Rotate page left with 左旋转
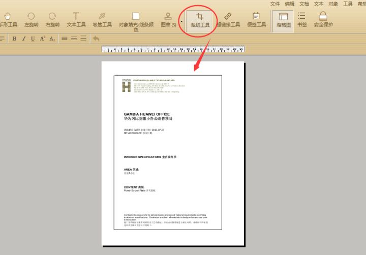This screenshot has height=255, width=366. pos(32,20)
